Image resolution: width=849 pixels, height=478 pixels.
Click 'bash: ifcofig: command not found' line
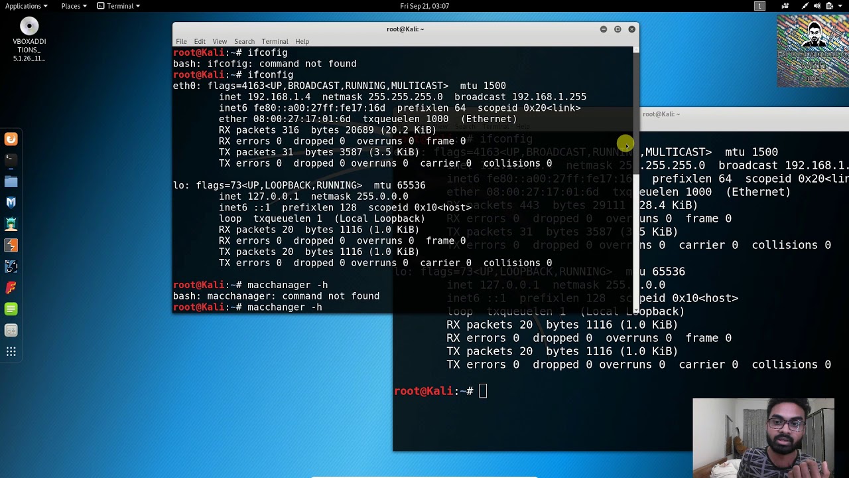tap(265, 64)
